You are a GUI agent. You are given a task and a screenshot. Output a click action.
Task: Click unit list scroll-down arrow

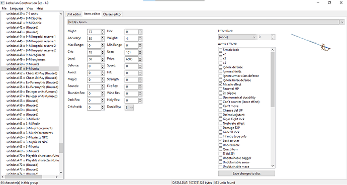(61, 172)
